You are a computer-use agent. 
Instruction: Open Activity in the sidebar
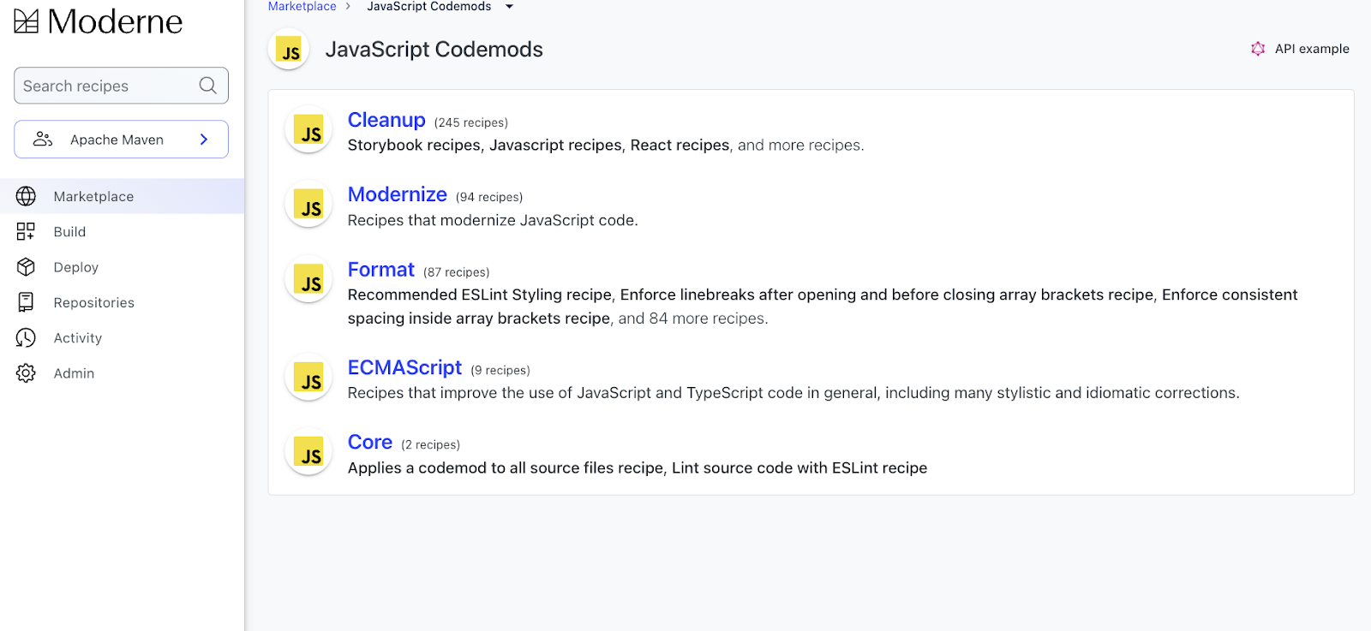pos(122,338)
